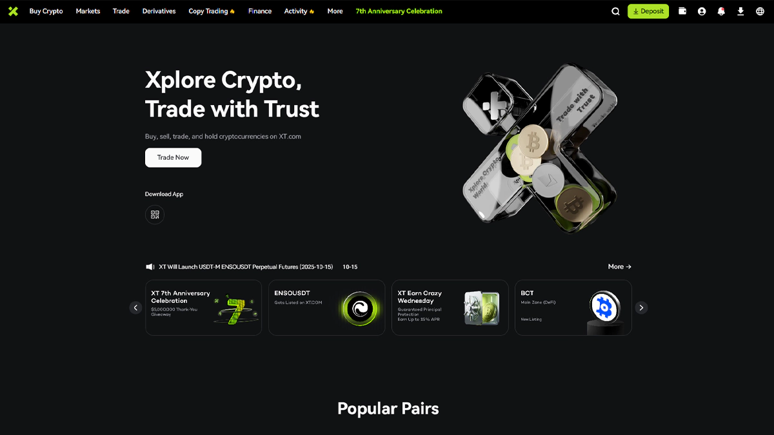The width and height of the screenshot is (774, 435).
Task: Open the notifications bell icon
Action: [x=721, y=11]
